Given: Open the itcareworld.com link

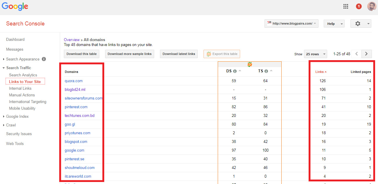Looking at the screenshot, I should point(78,176).
